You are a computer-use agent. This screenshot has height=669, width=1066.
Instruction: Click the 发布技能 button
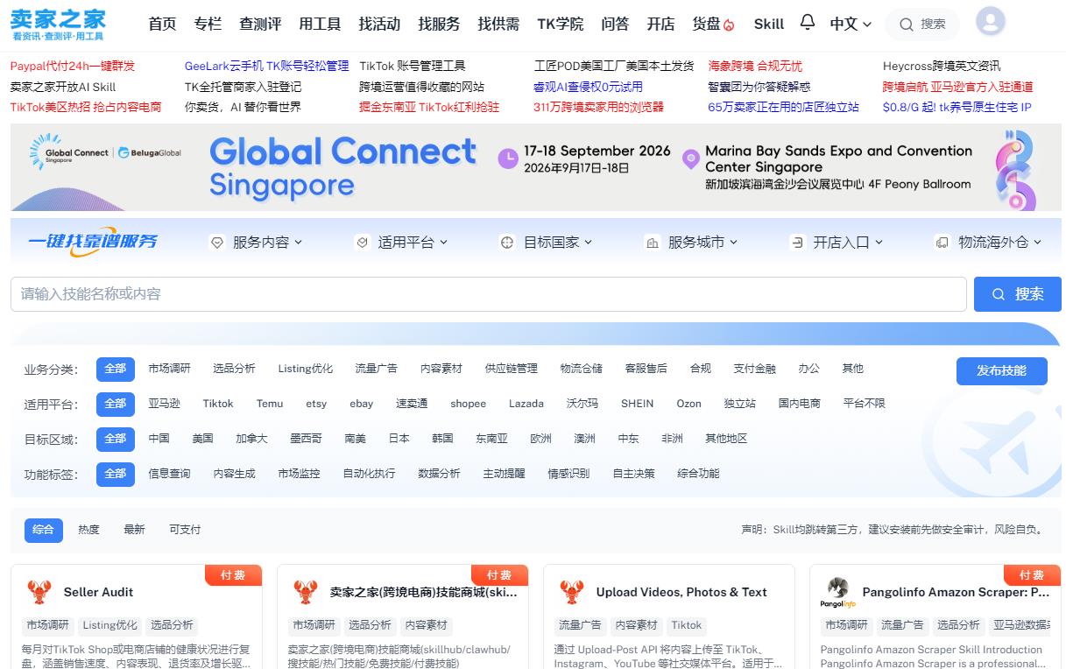tap(1001, 370)
